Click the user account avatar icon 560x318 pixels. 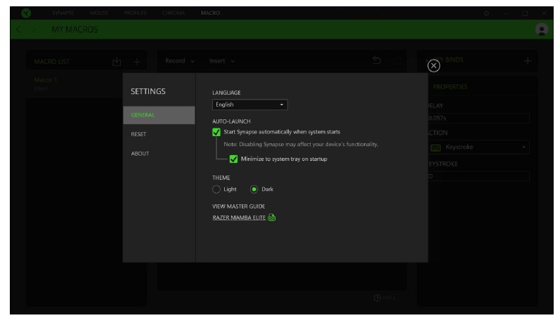[x=542, y=29]
